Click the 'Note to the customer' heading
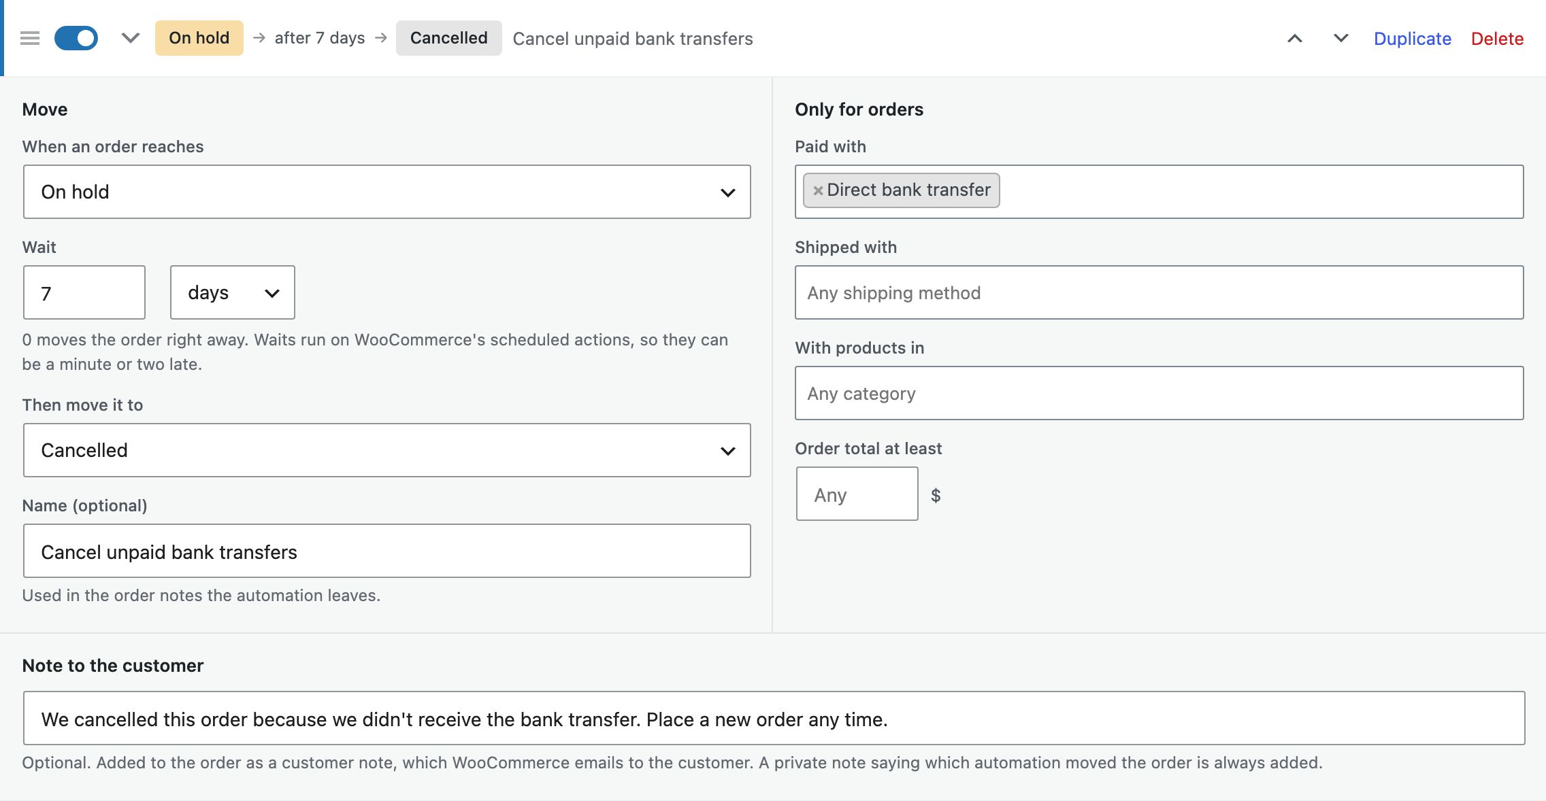 click(x=113, y=666)
